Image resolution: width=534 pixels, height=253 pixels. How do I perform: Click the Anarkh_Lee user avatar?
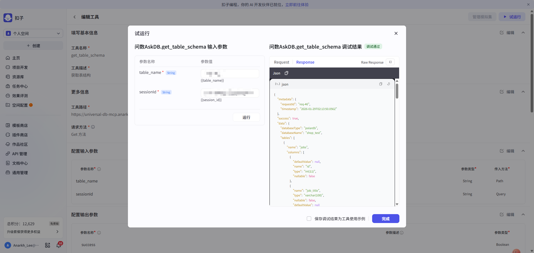coord(8,245)
